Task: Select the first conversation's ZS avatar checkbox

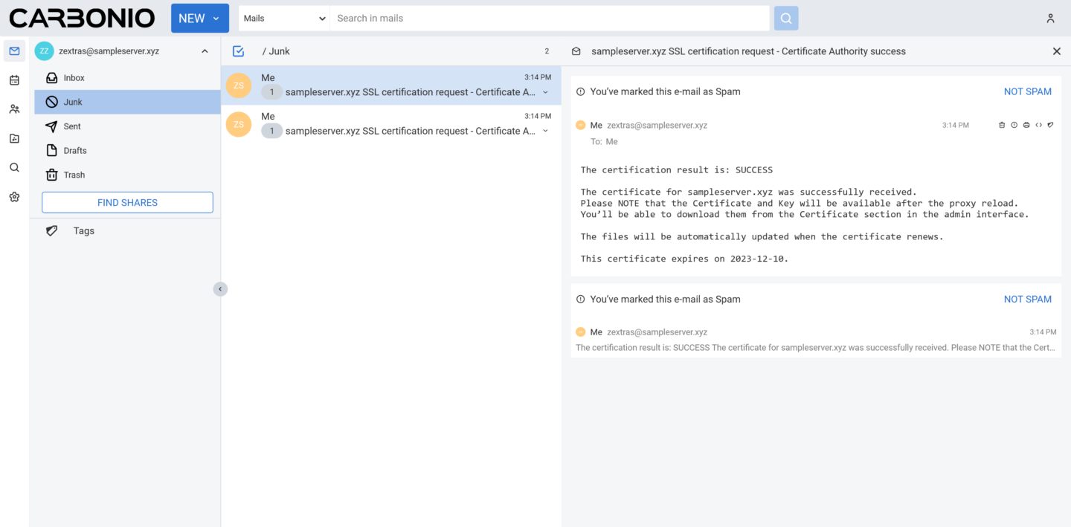Action: pos(239,85)
